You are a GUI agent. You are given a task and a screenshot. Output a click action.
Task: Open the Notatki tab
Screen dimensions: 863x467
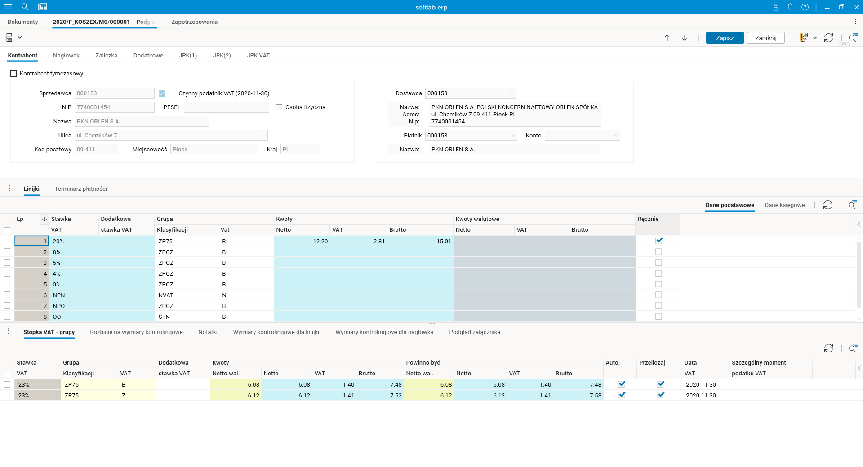pos(208,332)
